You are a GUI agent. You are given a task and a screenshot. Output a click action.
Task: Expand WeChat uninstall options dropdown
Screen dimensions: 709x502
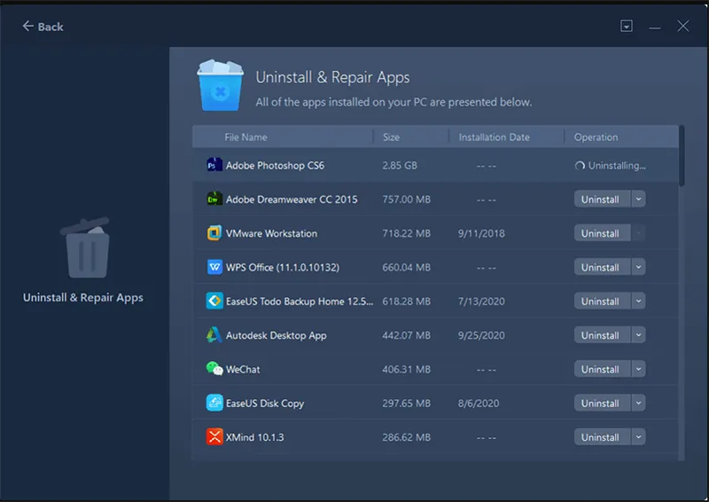[x=638, y=369]
